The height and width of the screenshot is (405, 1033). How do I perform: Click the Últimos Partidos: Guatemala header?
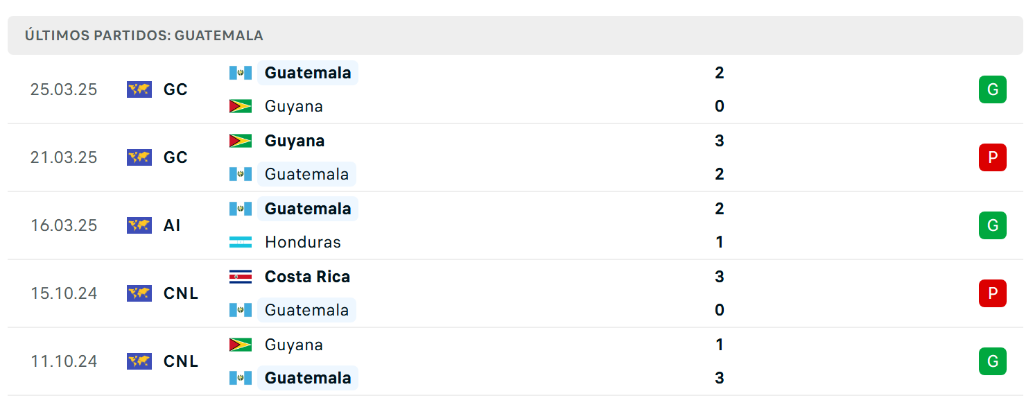[x=144, y=35]
